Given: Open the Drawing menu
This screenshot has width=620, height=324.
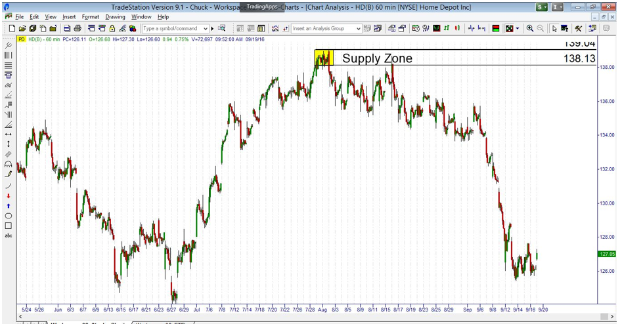Looking at the screenshot, I should (115, 16).
